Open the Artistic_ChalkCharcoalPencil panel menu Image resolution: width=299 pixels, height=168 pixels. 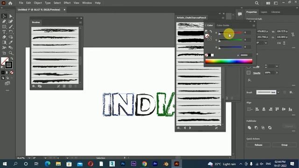tap(223, 18)
